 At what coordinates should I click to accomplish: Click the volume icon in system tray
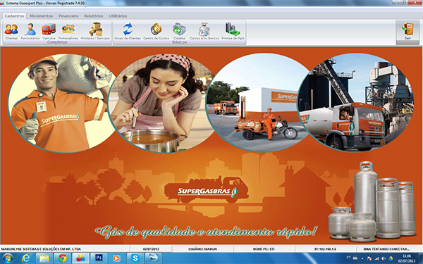[384, 258]
